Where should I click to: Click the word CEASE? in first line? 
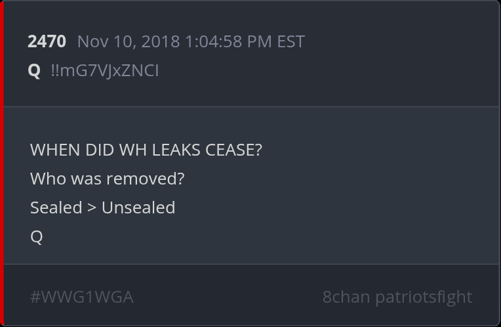pos(233,150)
